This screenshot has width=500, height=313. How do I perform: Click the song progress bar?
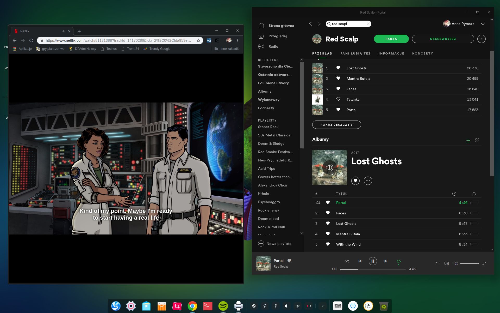pos(373,269)
